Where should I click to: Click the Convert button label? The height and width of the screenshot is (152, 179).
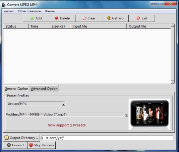tap(18, 145)
